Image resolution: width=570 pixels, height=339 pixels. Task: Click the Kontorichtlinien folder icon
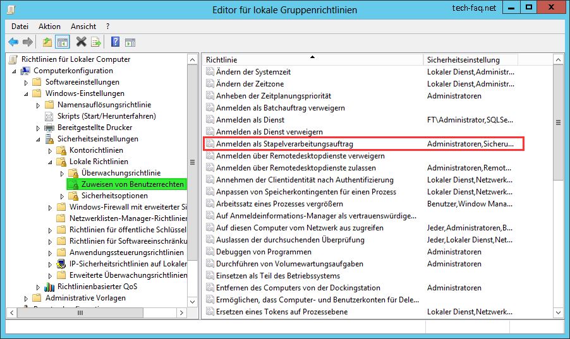[x=61, y=150]
